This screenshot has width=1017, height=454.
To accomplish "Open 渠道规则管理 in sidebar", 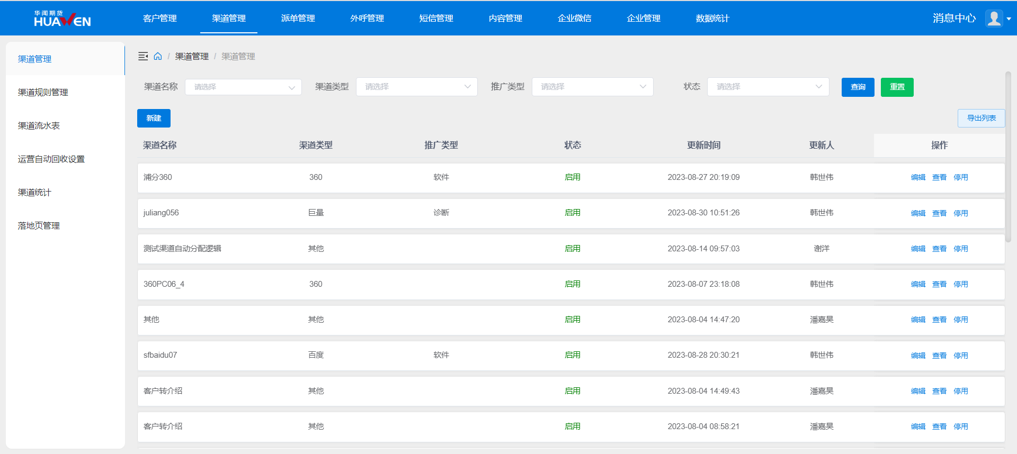I will pyautogui.click(x=65, y=92).
